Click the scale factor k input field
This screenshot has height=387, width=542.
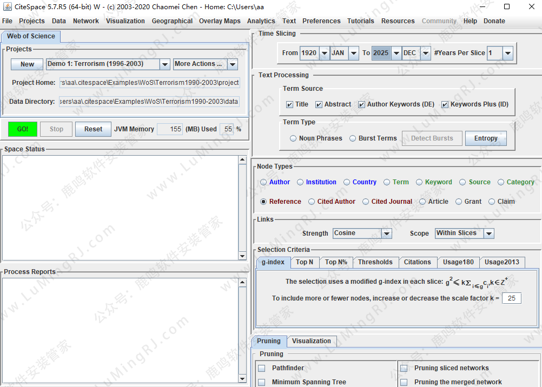(511, 298)
